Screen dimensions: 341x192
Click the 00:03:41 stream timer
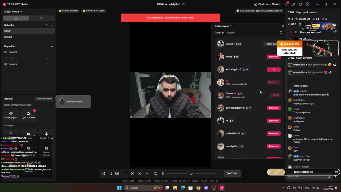coord(232,173)
